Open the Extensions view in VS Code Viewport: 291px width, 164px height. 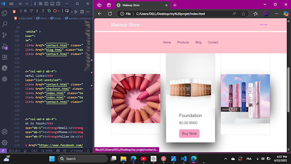click(4, 57)
